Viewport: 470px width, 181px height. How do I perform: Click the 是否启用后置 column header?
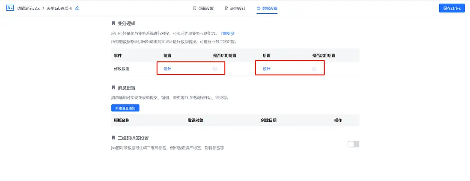[324, 55]
